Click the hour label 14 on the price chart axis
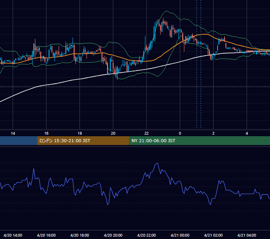Viewport: 270px width, 239px height. tap(13, 133)
